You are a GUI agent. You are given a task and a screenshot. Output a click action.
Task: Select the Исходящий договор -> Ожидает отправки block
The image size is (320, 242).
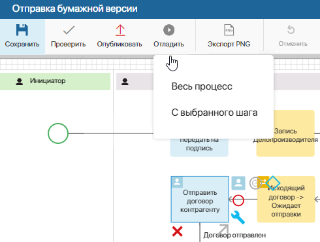pos(286,199)
